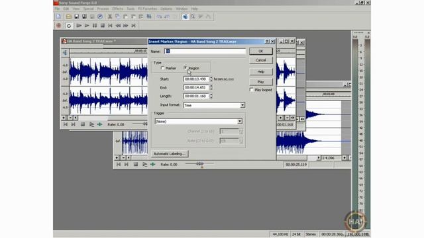This screenshot has height=238, width=424.
Task: Click the Rate slider in rear data window
Action: pyautogui.click(x=199, y=164)
